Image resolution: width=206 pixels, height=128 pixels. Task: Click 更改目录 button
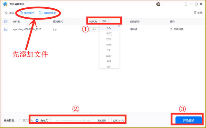tap(102, 121)
